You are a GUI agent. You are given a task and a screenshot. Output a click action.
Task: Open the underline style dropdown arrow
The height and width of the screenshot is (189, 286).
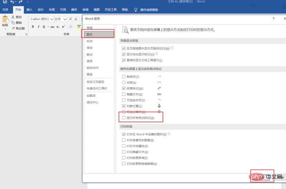coord(48,27)
